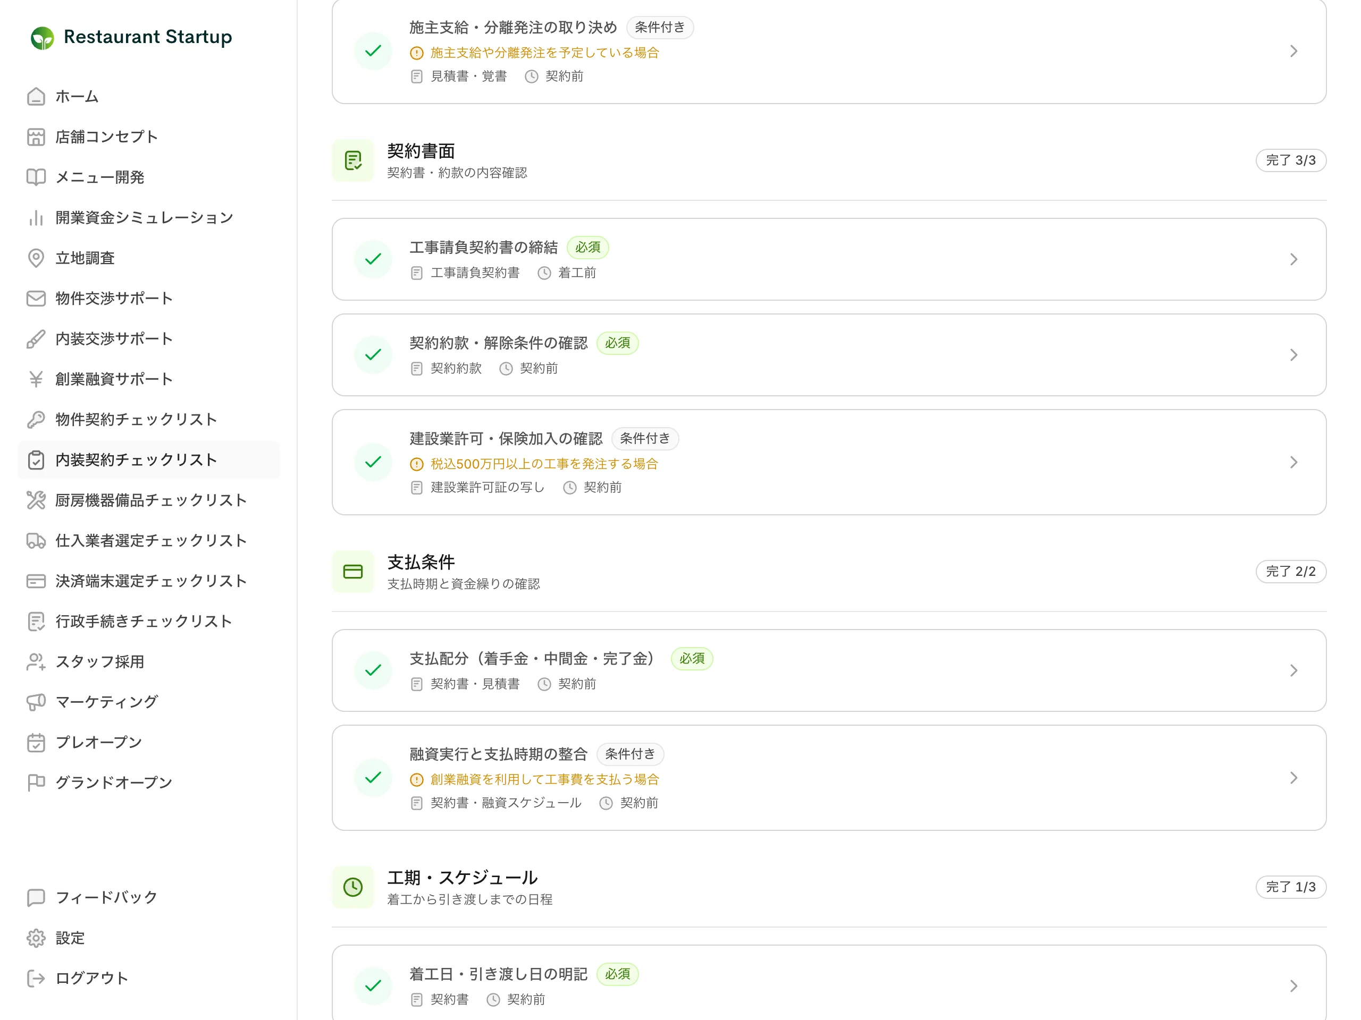Click the 完了 1/3 progress badge

tap(1290, 887)
